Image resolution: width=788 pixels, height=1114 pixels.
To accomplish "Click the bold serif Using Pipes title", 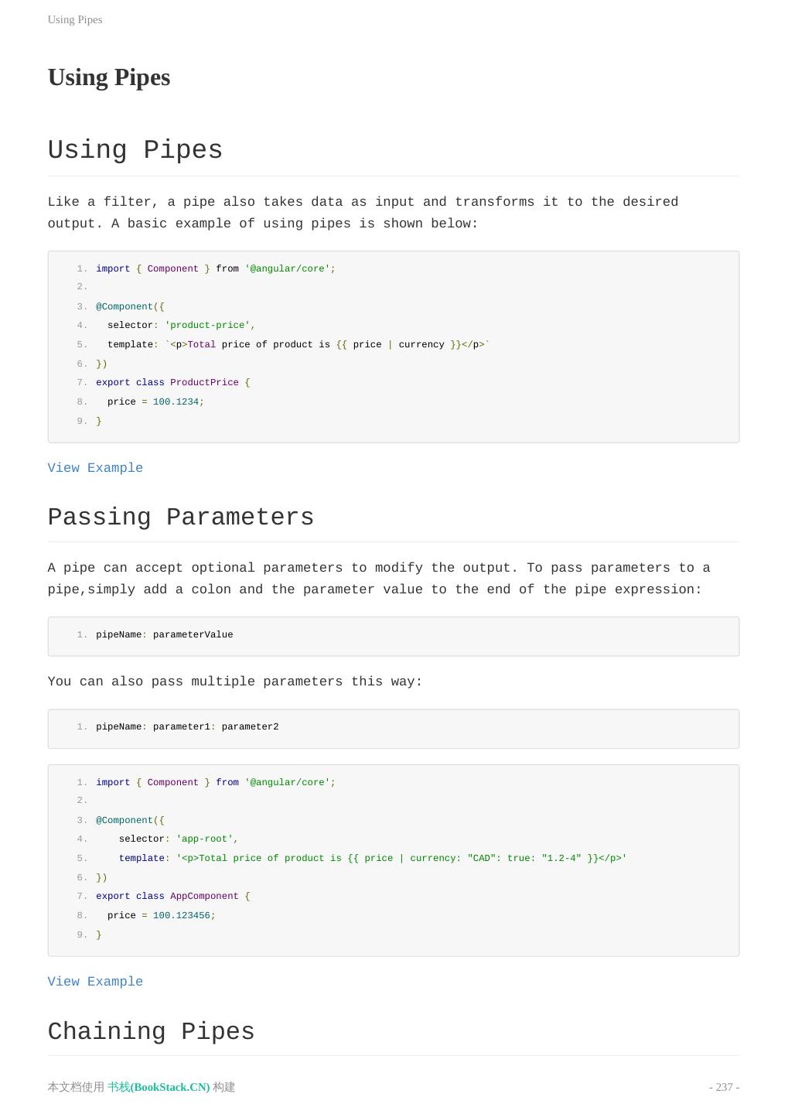I will point(109,77).
